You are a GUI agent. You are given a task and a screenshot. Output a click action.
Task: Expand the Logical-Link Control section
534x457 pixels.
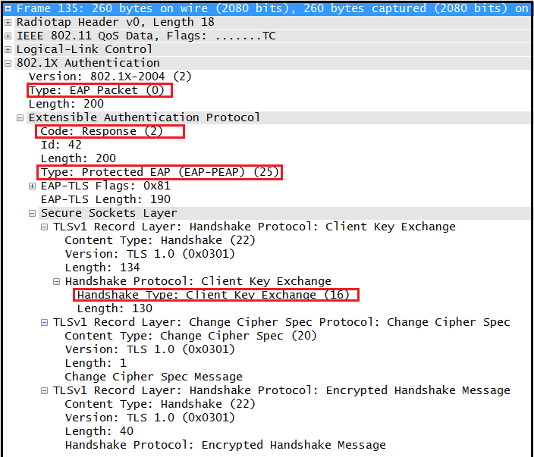point(8,49)
